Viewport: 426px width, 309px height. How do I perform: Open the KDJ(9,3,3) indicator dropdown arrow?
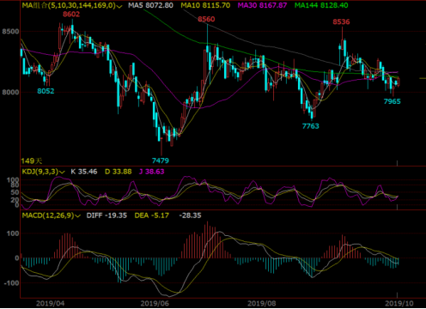tap(62, 172)
